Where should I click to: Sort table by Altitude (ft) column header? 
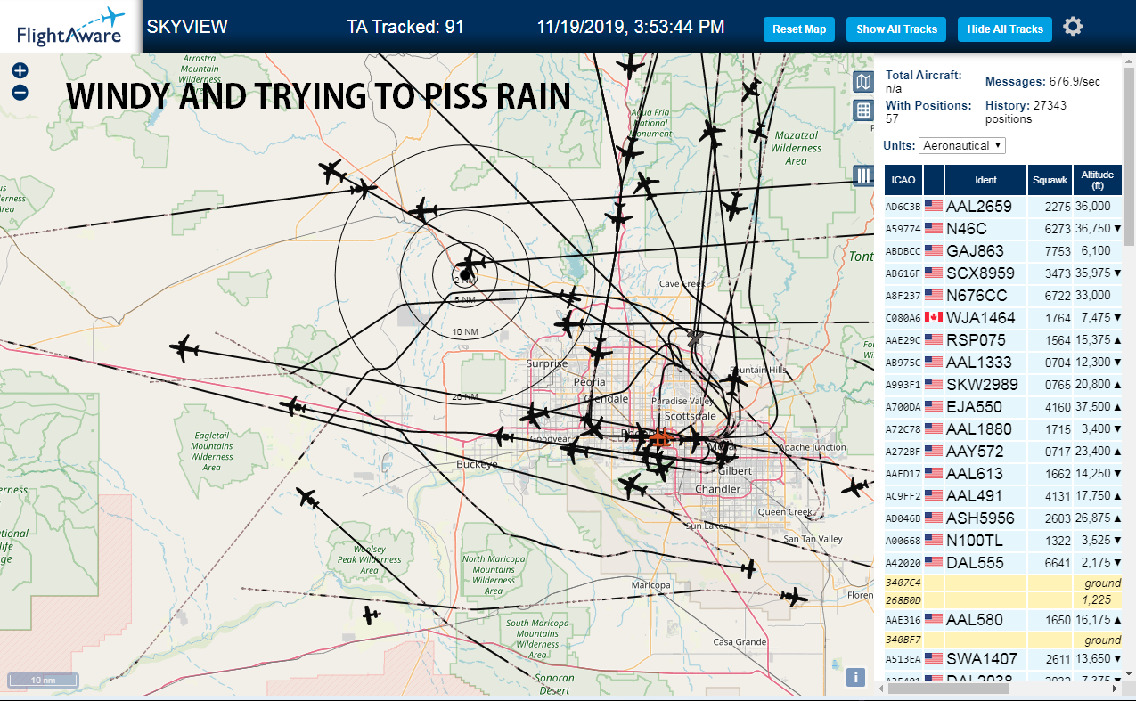pos(1098,180)
